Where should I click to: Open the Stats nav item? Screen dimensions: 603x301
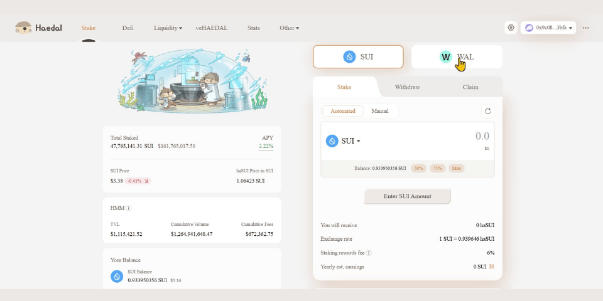click(253, 28)
